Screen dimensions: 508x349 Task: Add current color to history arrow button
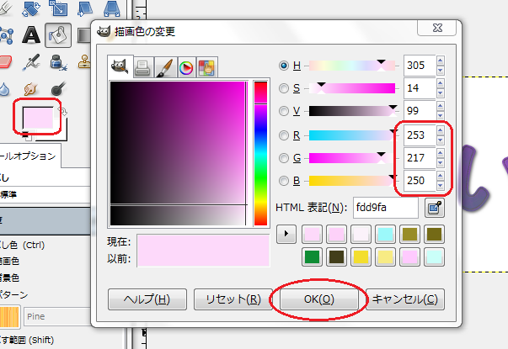[286, 234]
